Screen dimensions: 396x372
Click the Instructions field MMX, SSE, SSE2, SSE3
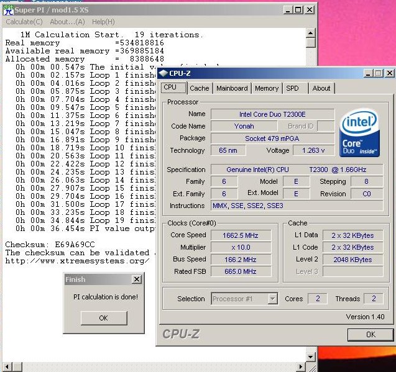tap(297, 206)
